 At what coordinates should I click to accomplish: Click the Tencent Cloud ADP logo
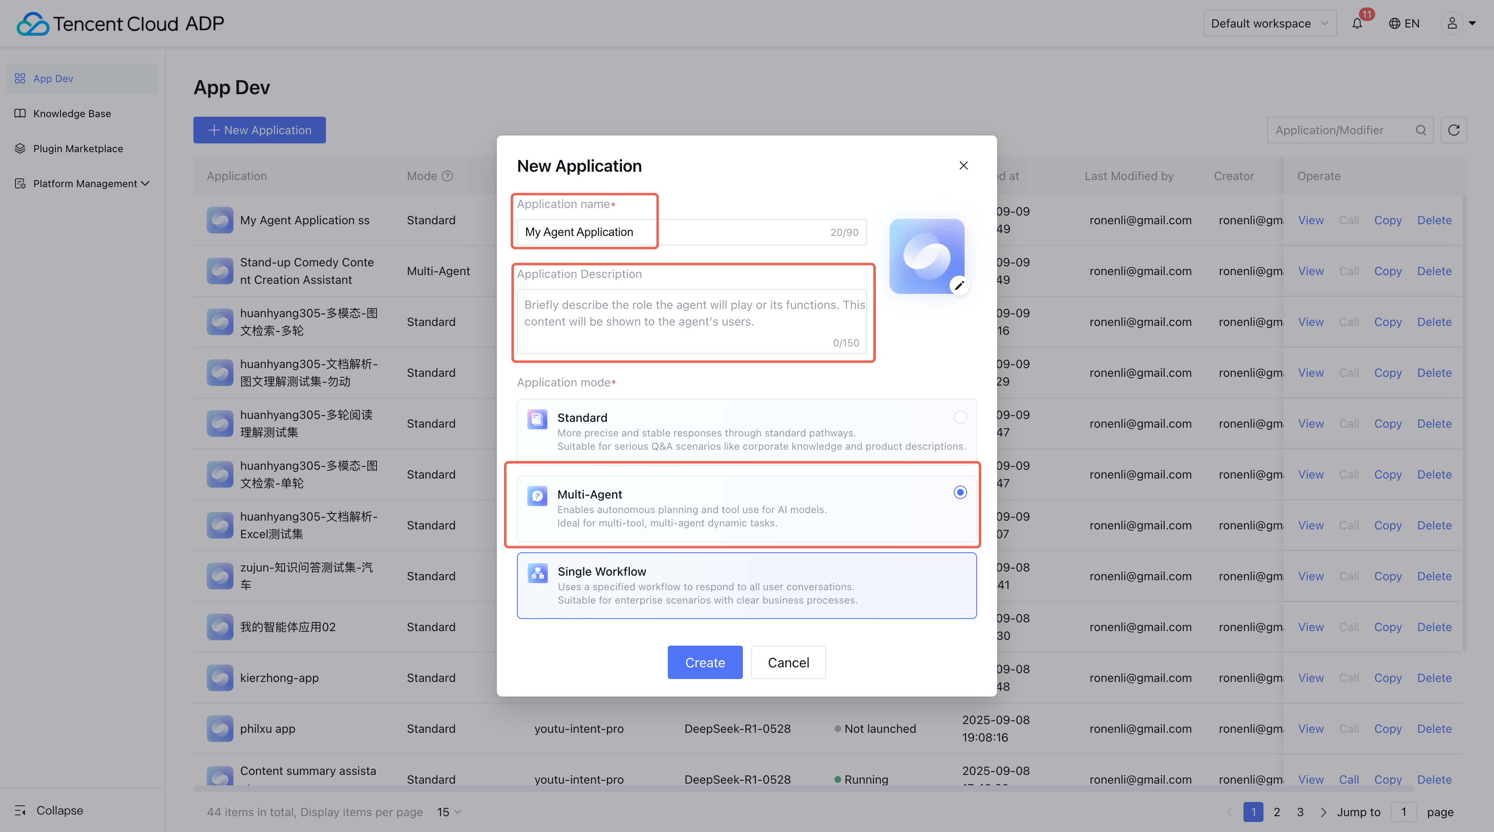click(120, 24)
